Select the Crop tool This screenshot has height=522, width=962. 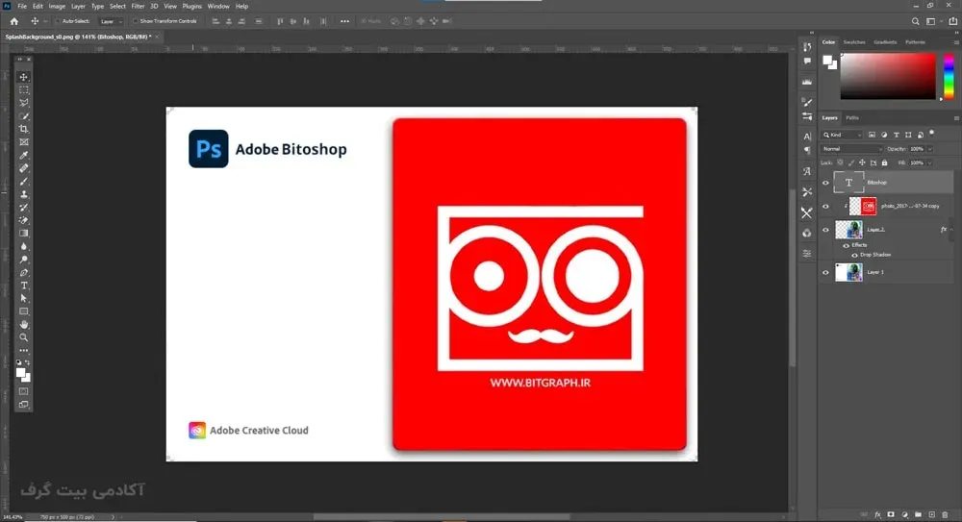[23, 129]
